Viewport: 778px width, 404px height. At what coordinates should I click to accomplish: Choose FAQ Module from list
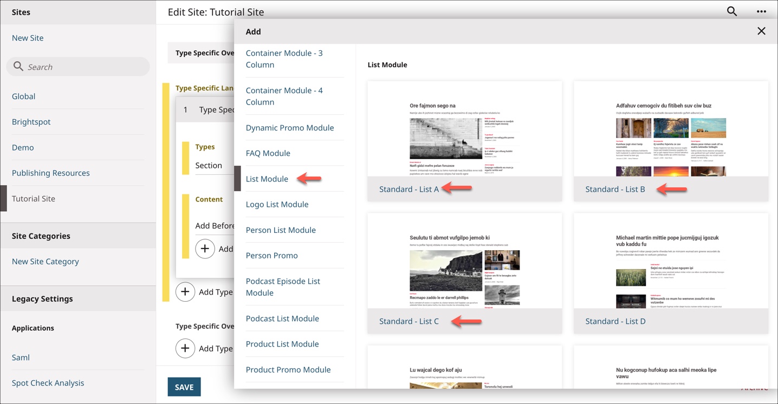[x=268, y=153]
